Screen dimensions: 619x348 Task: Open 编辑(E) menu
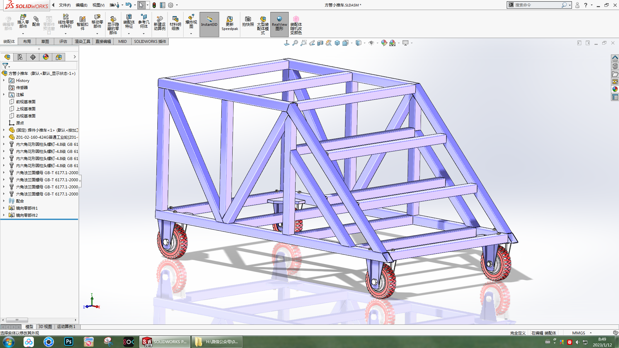[x=82, y=5]
